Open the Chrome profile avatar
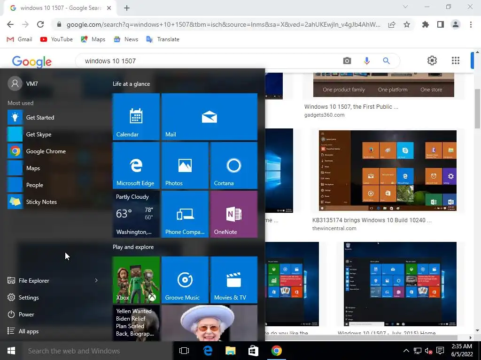481x360 pixels. click(456, 24)
